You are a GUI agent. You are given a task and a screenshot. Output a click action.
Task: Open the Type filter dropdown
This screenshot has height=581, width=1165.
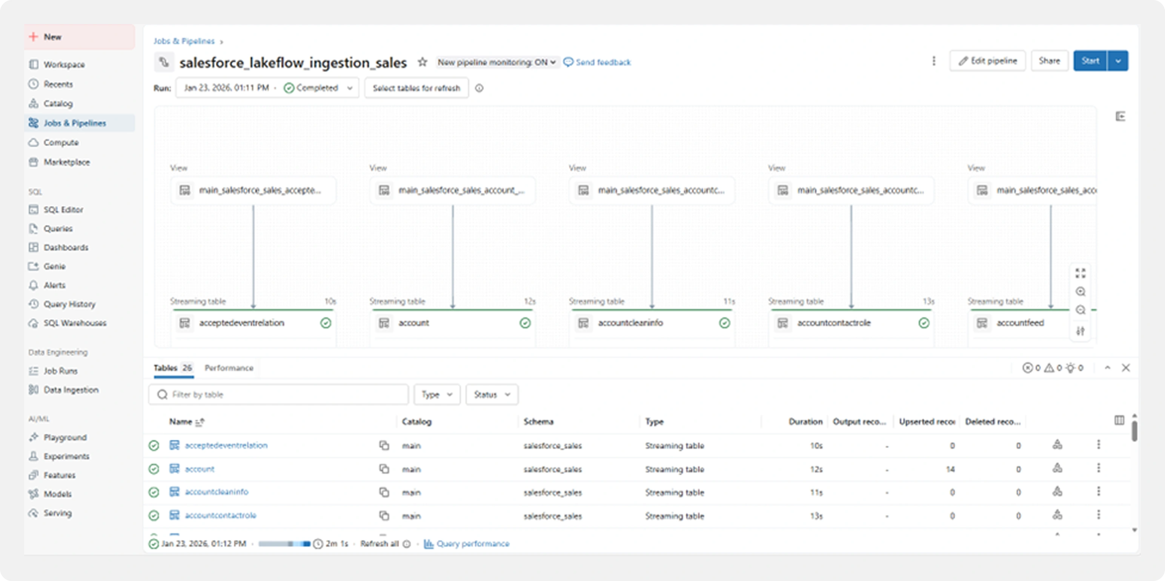(x=436, y=394)
